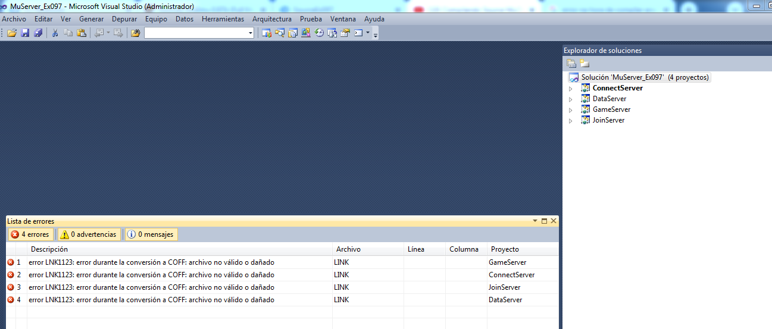
Task: Click the Command Window toolbar icon
Action: [358, 33]
